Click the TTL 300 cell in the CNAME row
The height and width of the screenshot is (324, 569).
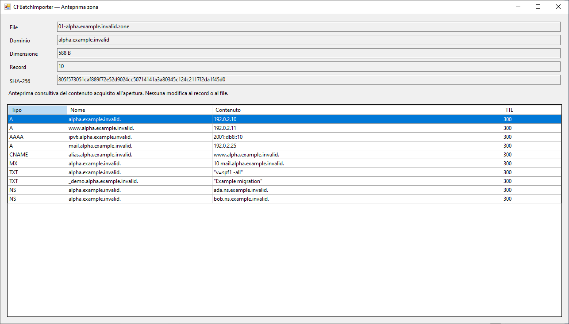pos(531,155)
